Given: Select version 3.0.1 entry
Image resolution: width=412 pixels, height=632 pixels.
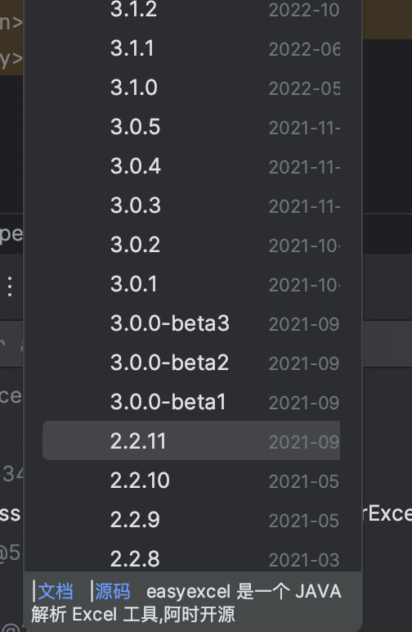Looking at the screenshot, I should (191, 284).
